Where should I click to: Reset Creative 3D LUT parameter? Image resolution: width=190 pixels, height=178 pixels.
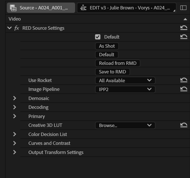click(x=184, y=125)
